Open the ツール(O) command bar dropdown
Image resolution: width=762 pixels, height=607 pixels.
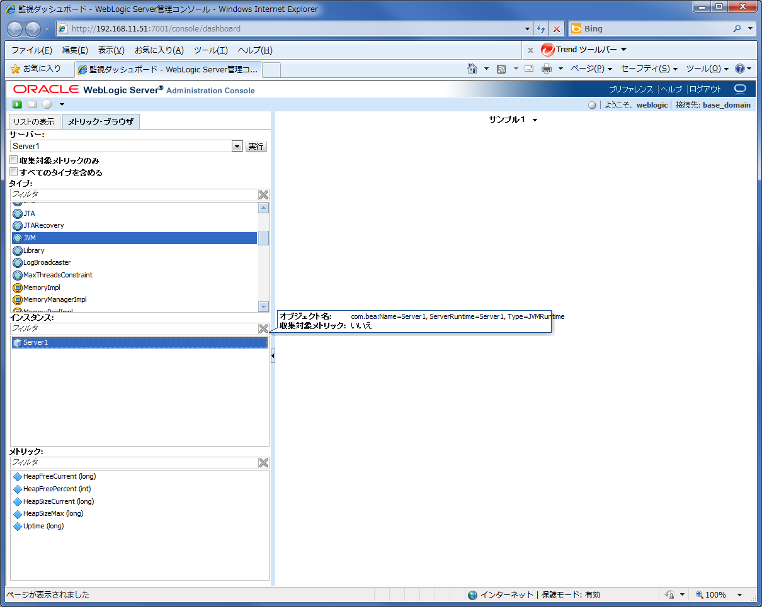(x=707, y=69)
